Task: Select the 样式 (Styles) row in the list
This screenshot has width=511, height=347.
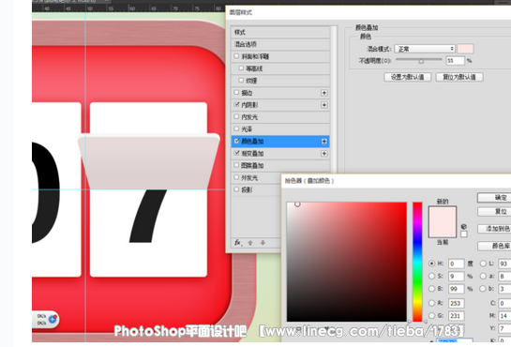Action: click(x=280, y=32)
